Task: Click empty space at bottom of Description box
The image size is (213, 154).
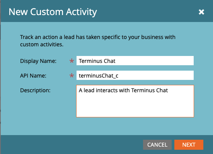Action: (135, 108)
